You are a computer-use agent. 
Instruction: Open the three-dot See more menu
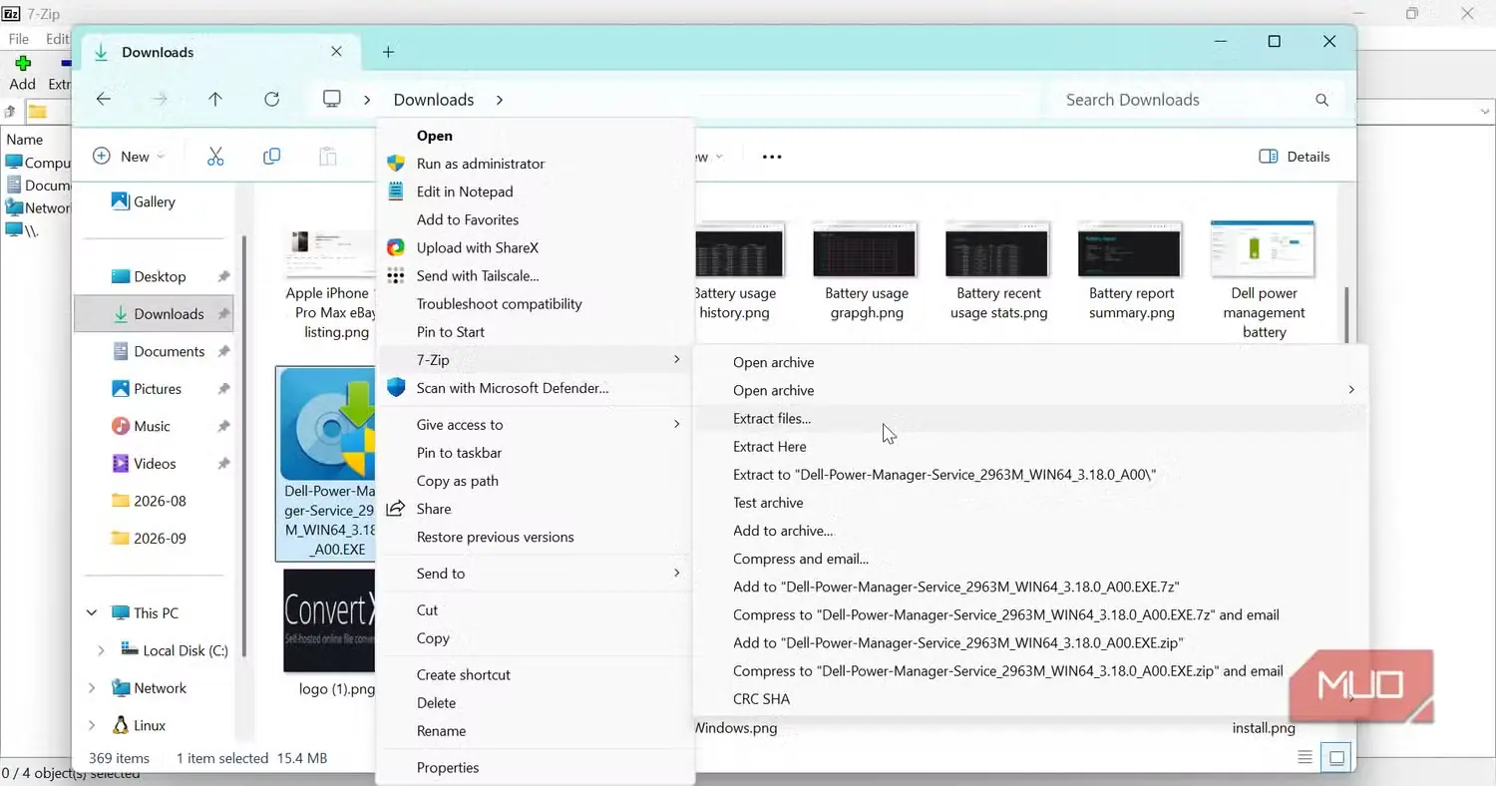[x=772, y=157]
